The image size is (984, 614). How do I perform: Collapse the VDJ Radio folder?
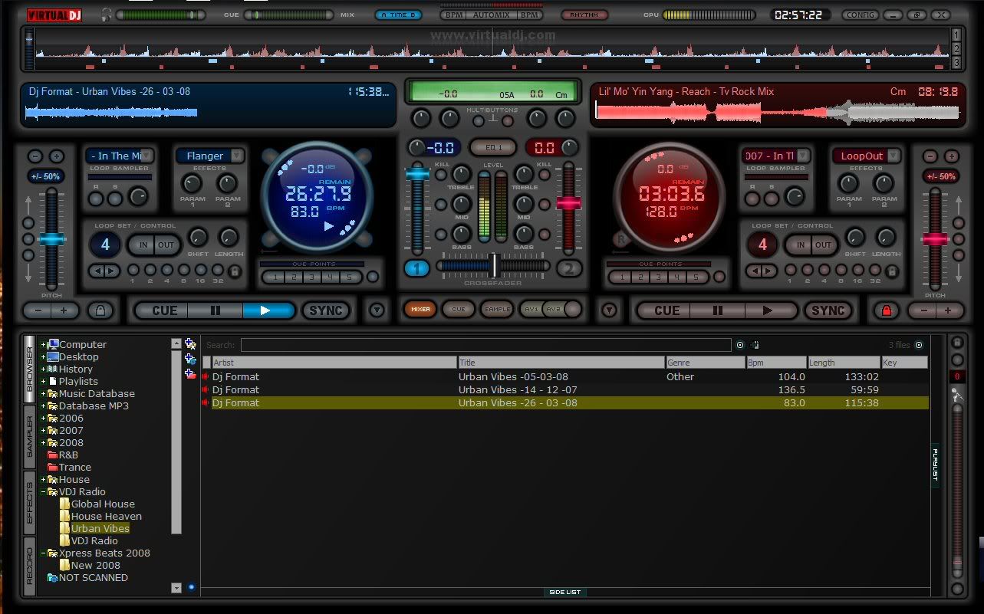(44, 492)
